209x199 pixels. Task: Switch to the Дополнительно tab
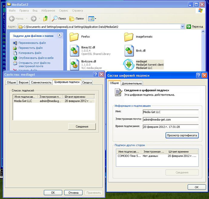pos(132,83)
